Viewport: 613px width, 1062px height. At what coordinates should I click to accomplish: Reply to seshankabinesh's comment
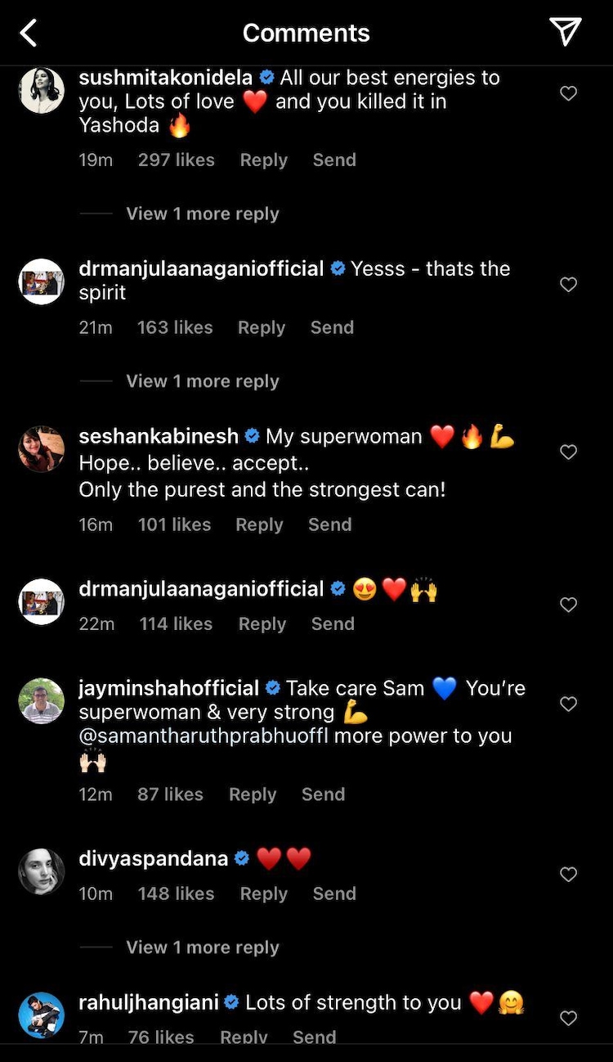259,524
